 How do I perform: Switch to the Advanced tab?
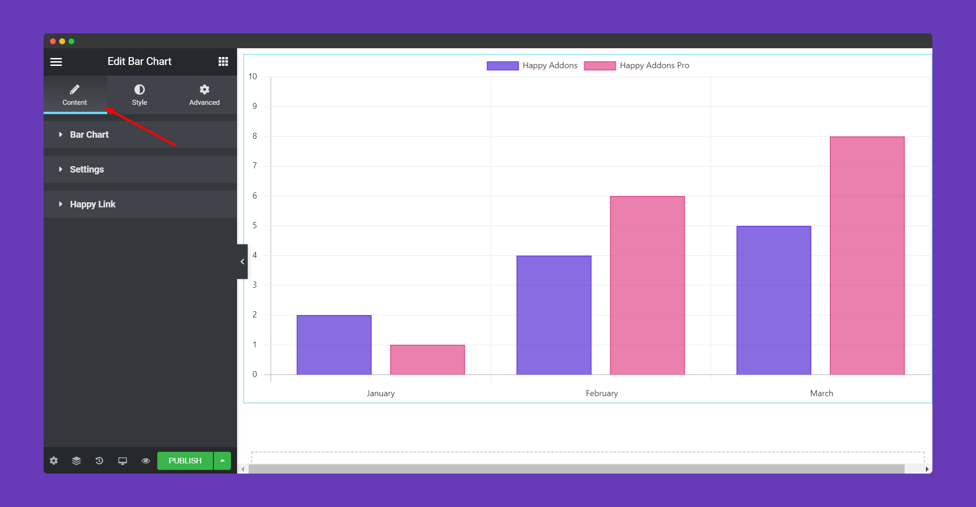click(x=204, y=95)
